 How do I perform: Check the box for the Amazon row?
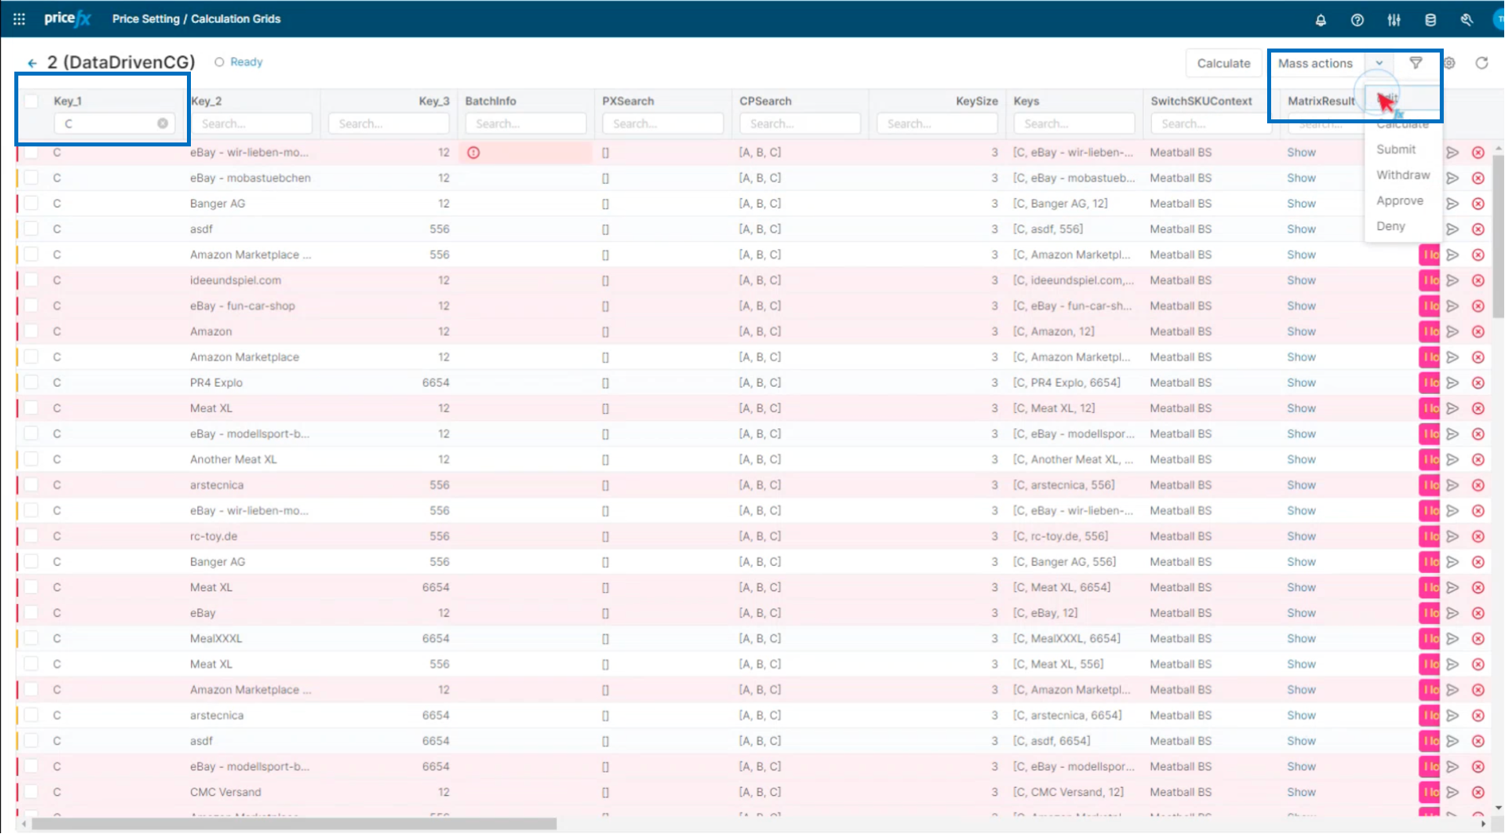pyautogui.click(x=31, y=331)
